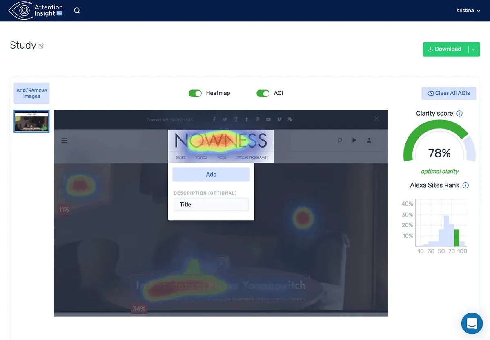Screen dimensions: 490x340
Task: Open Clarity score info icon
Action: pos(459,114)
